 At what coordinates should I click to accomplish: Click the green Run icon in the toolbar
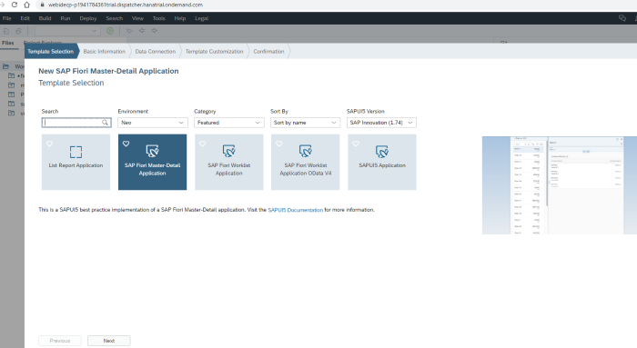click(110, 31)
